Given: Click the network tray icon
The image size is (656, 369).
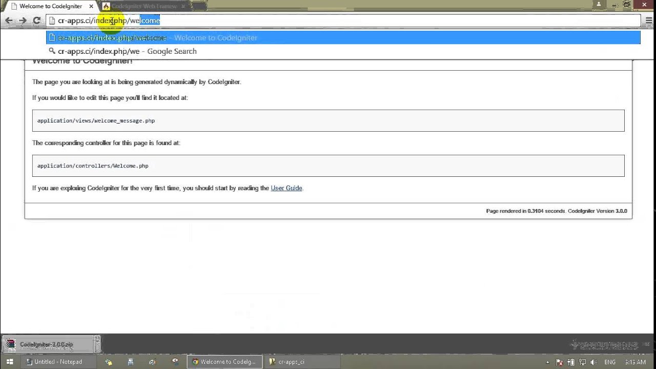Looking at the screenshot, I should (x=582, y=362).
